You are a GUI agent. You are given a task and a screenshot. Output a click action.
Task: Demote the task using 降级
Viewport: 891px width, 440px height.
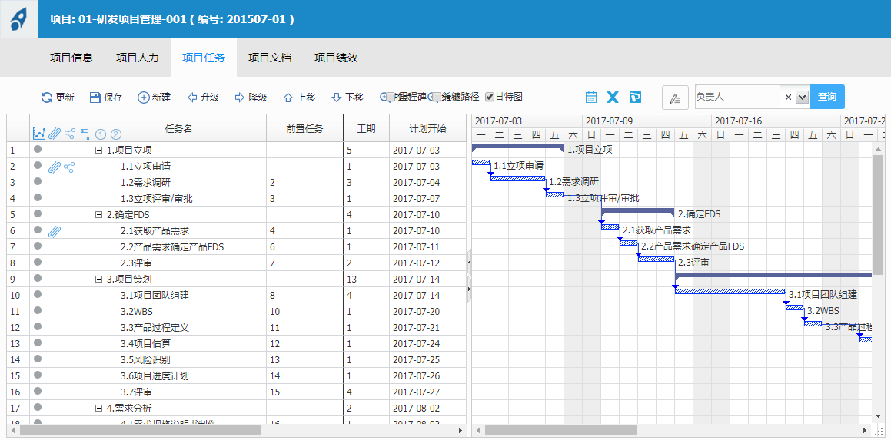(240, 98)
